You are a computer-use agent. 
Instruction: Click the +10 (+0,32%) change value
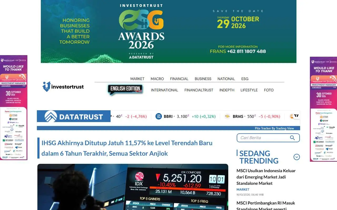click(x=204, y=116)
